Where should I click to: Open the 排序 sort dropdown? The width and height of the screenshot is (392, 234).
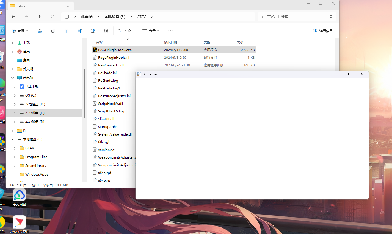pyautogui.click(x=126, y=31)
